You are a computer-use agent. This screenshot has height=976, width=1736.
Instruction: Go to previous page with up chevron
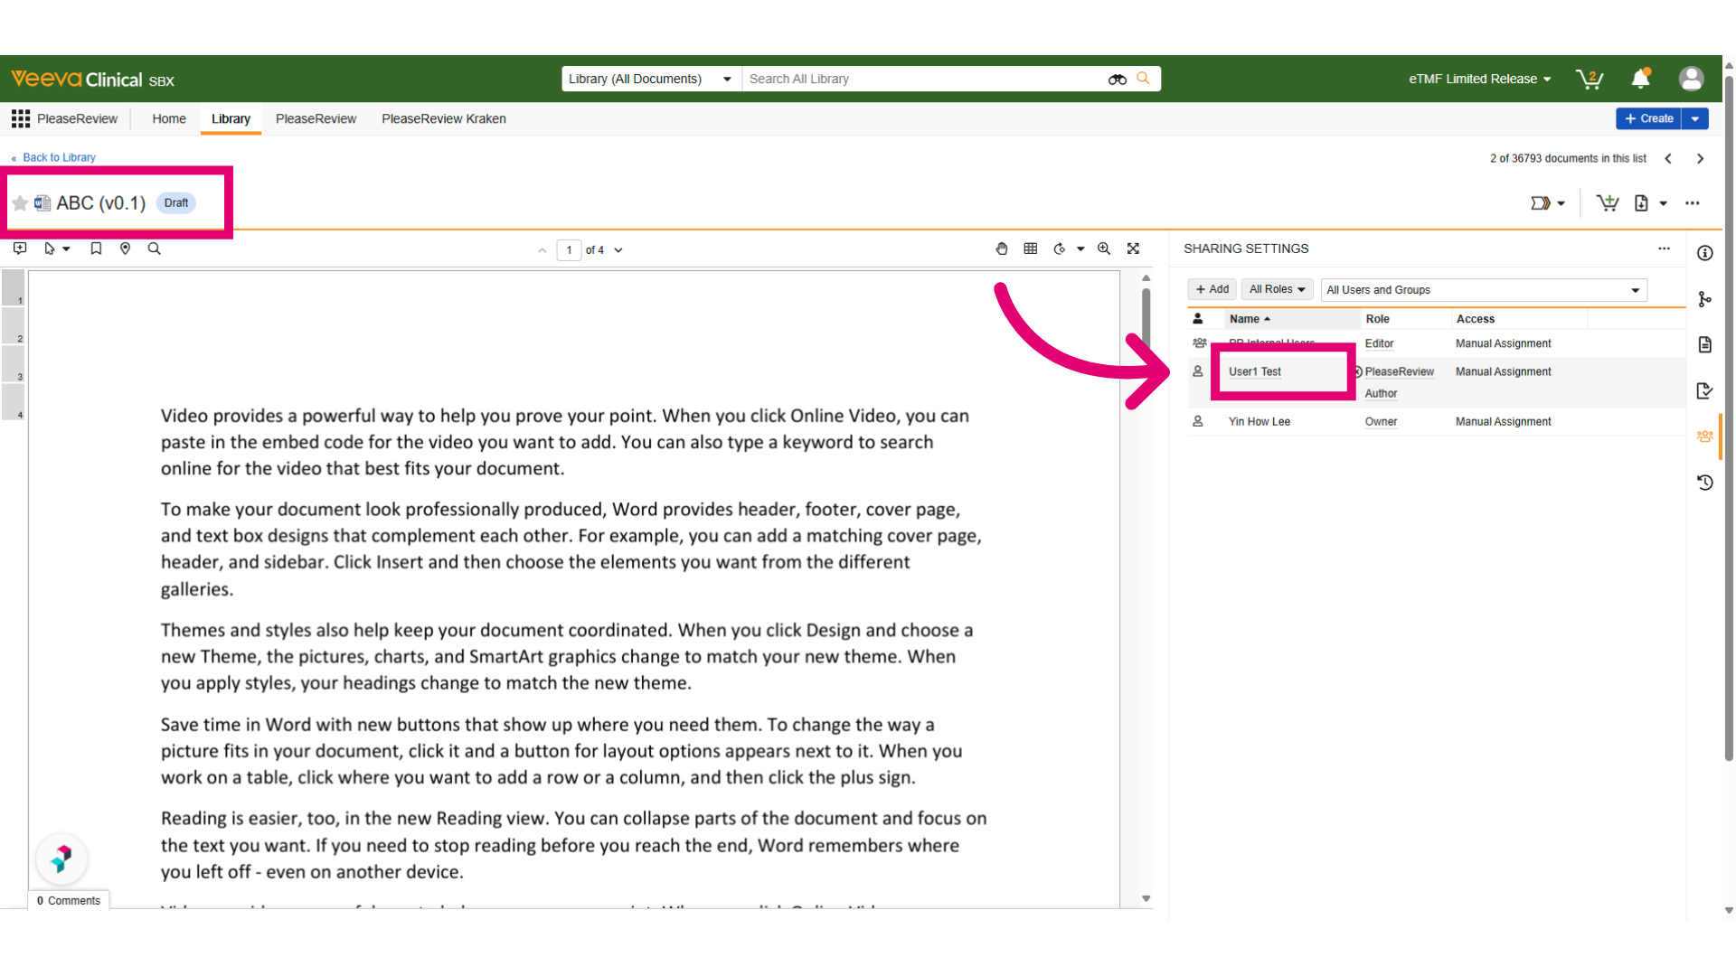click(x=542, y=250)
